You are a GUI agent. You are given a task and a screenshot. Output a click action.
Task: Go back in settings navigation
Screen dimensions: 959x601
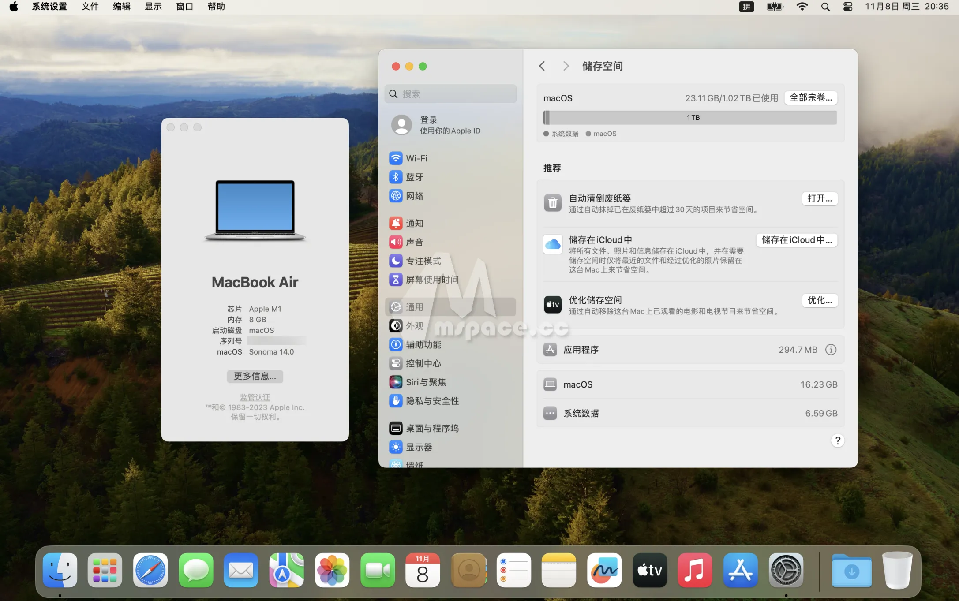[x=542, y=66]
